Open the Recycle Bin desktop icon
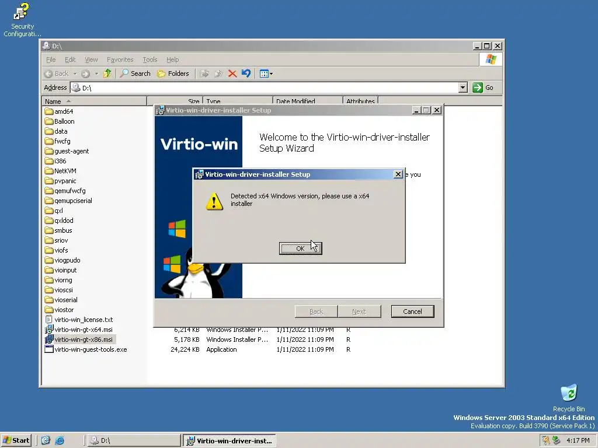Viewport: 598px width, 448px height. tap(569, 398)
